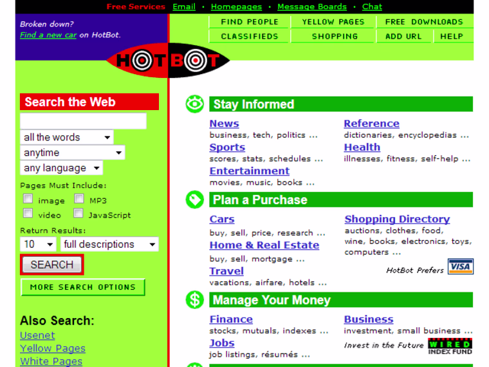489x367 pixels.
Task: Click MORE SEARCH OPTIONS button
Action: [x=82, y=287]
